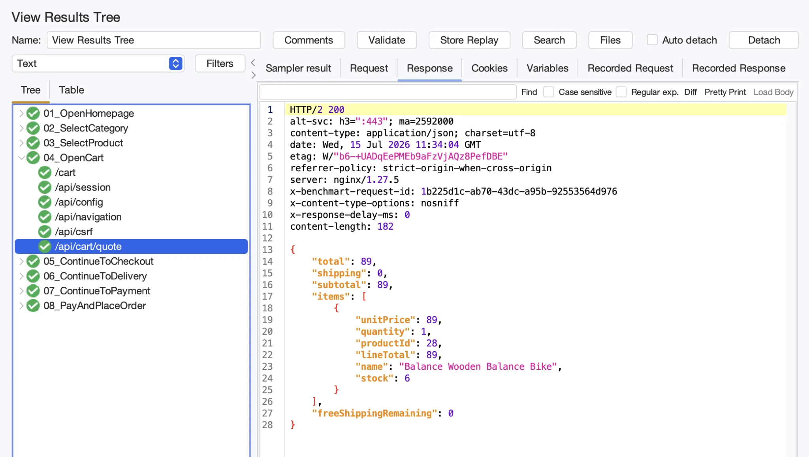
Task: Expand the 07_ContinueToPayment node
Action: 21,291
